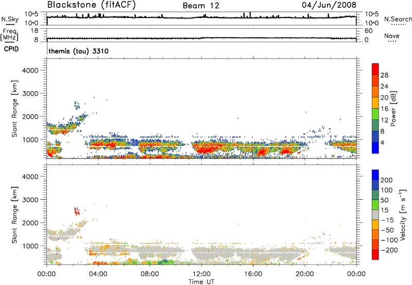The height and width of the screenshot is (285, 412).
Task: Click the themis (tau) 3310 text
Action: (79, 51)
